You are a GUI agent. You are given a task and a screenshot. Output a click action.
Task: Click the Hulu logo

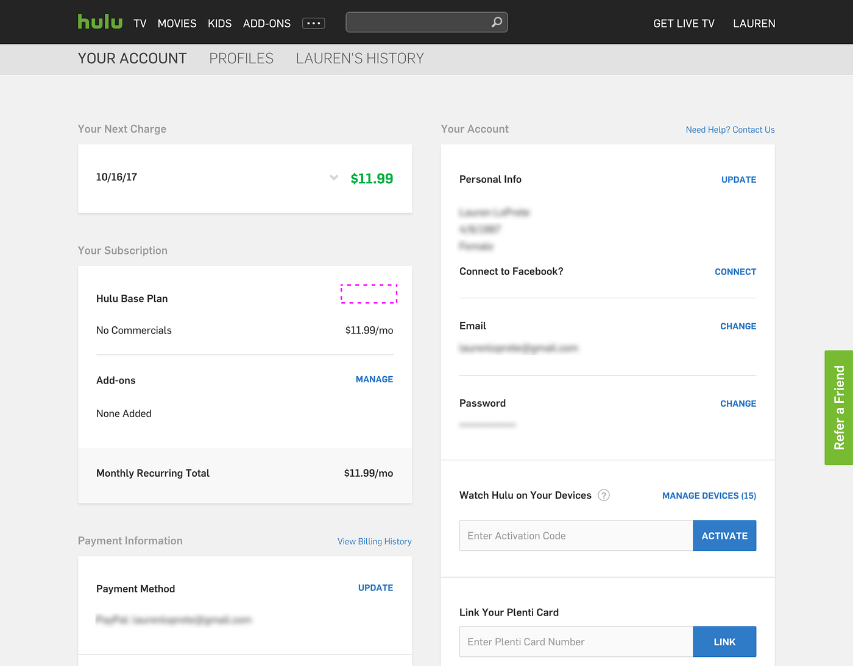tap(100, 22)
